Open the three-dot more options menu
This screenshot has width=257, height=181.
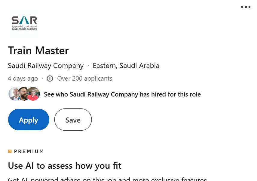(246, 7)
